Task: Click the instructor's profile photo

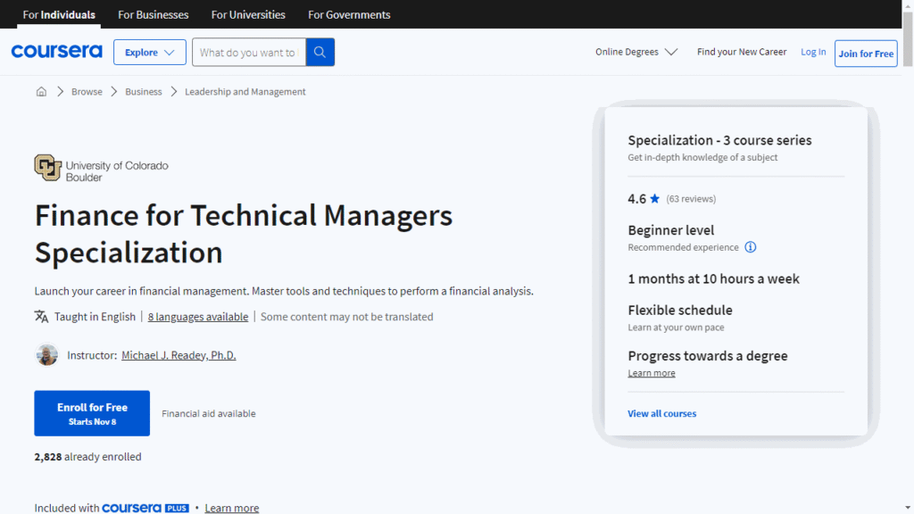Action: point(46,355)
